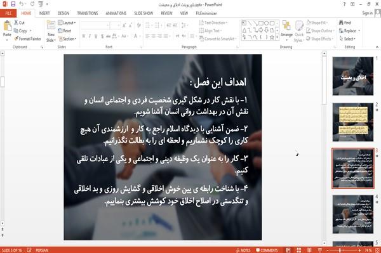Clear all formatting icon in Font group
Viewport: 381px width, 253px height.
pyautogui.click(x=138, y=25)
